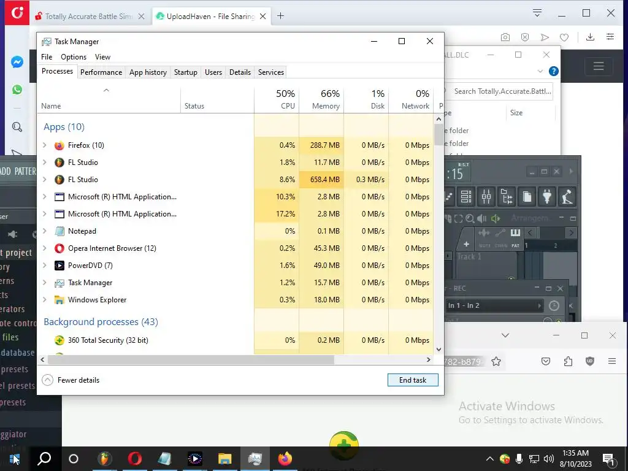
Task: Expand the File Explorer ribbon chevron
Action: [540, 71]
